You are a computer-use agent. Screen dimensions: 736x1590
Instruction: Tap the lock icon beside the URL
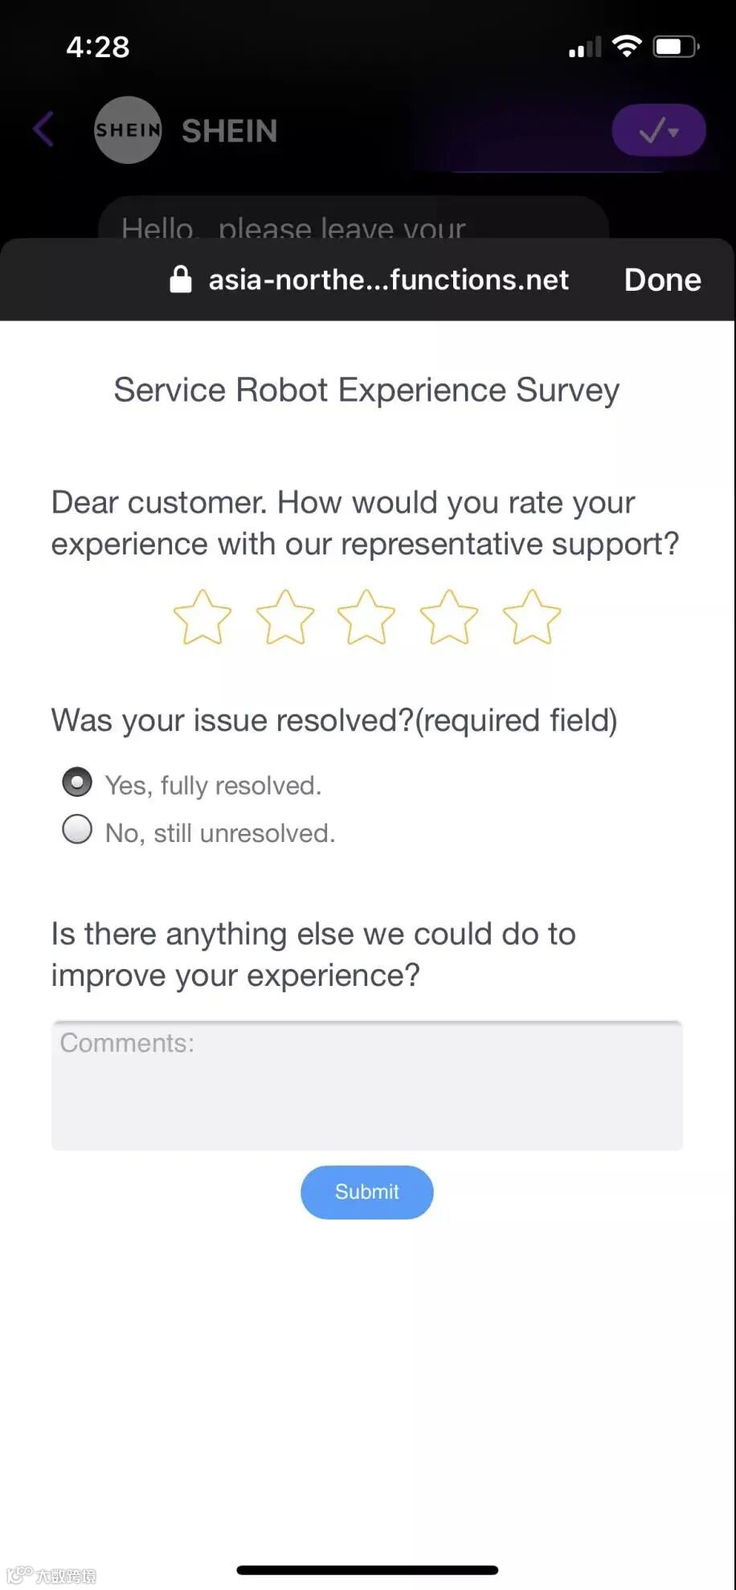point(181,280)
